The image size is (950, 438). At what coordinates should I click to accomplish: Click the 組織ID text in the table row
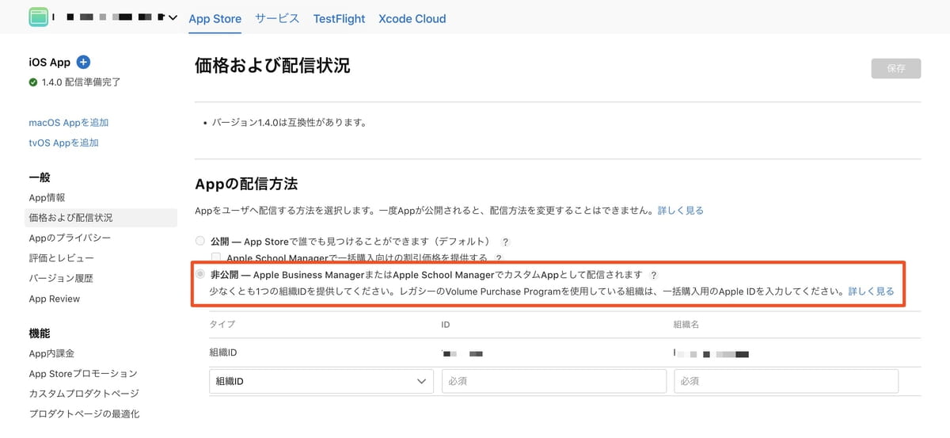(x=223, y=352)
